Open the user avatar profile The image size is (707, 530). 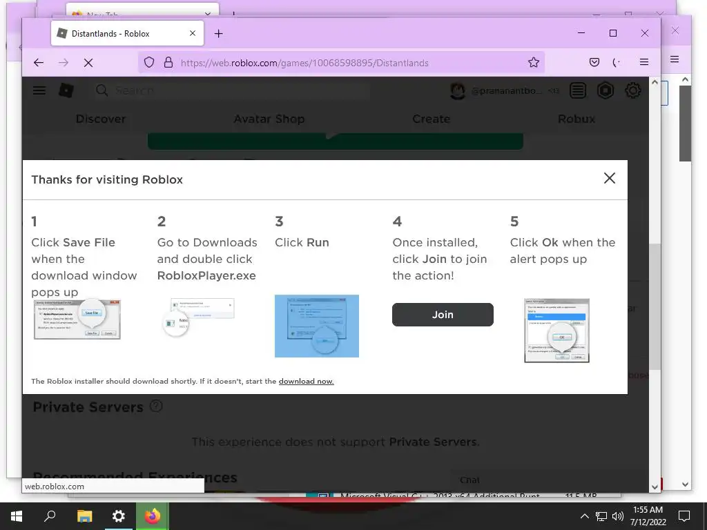458,91
